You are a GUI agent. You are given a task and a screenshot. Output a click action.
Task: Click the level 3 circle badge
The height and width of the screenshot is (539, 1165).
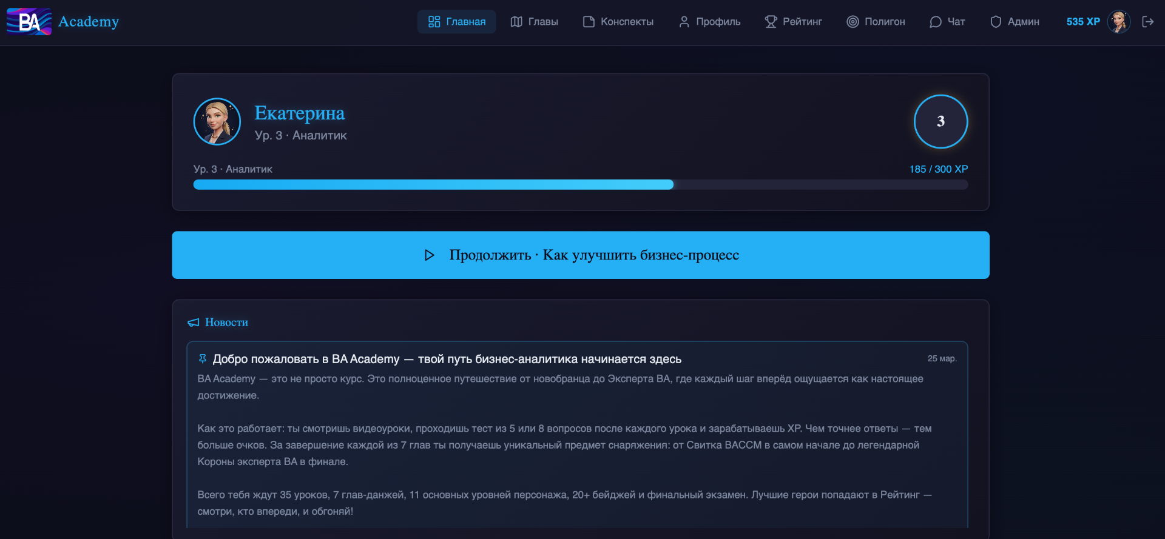940,121
